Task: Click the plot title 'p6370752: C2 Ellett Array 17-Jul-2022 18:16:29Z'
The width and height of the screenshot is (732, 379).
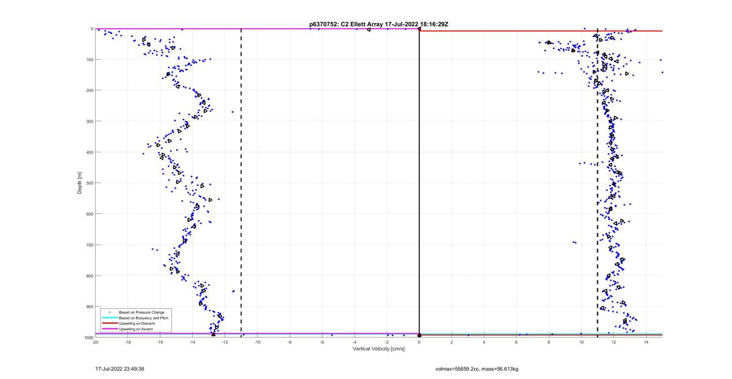Action: point(379,24)
